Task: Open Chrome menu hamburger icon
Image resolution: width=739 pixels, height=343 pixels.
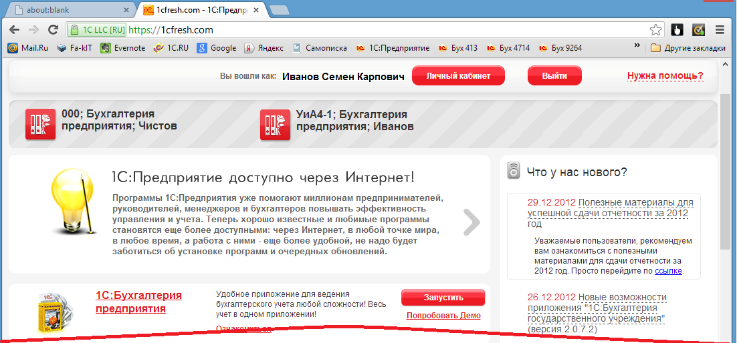Action: click(x=720, y=30)
